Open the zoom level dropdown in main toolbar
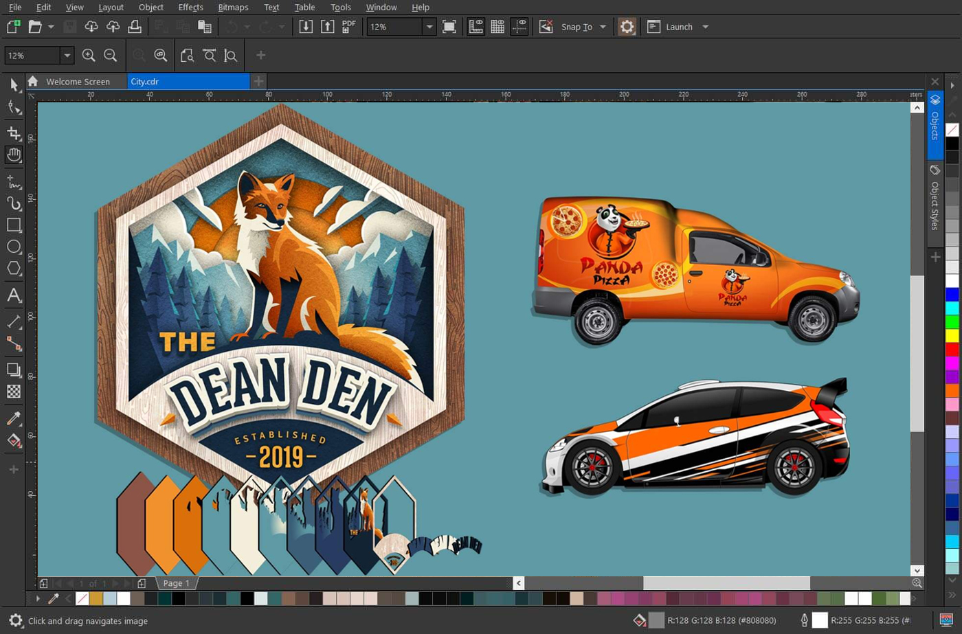The image size is (962, 634). coord(429,27)
